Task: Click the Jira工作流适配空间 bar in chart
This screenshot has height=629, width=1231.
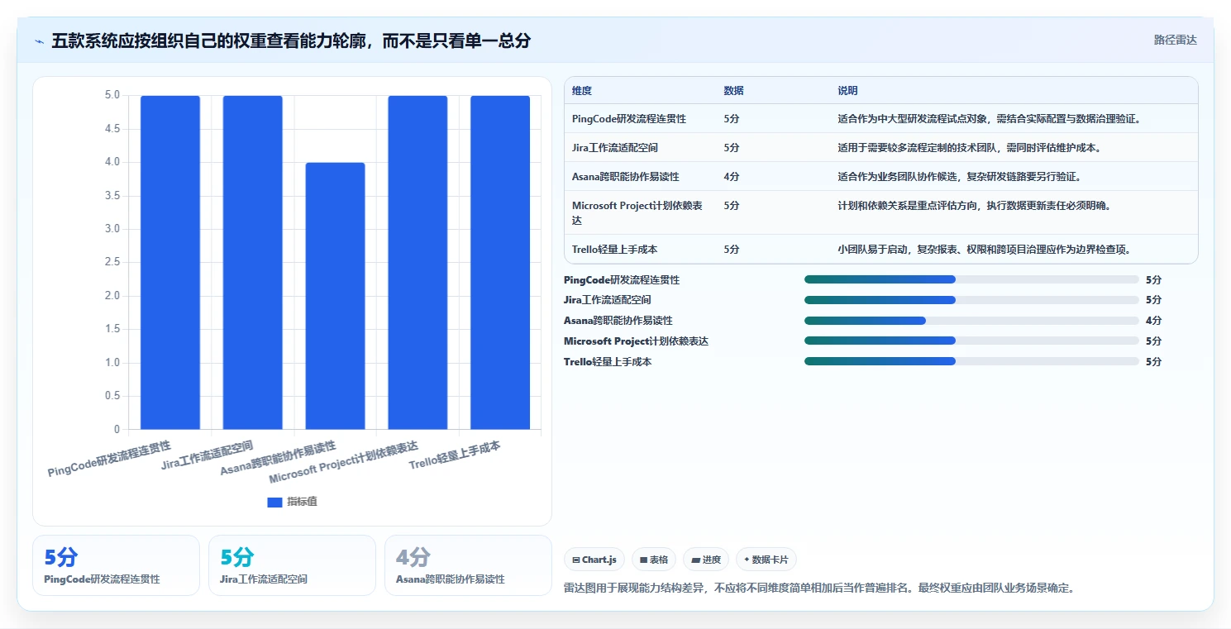Action: point(253,262)
